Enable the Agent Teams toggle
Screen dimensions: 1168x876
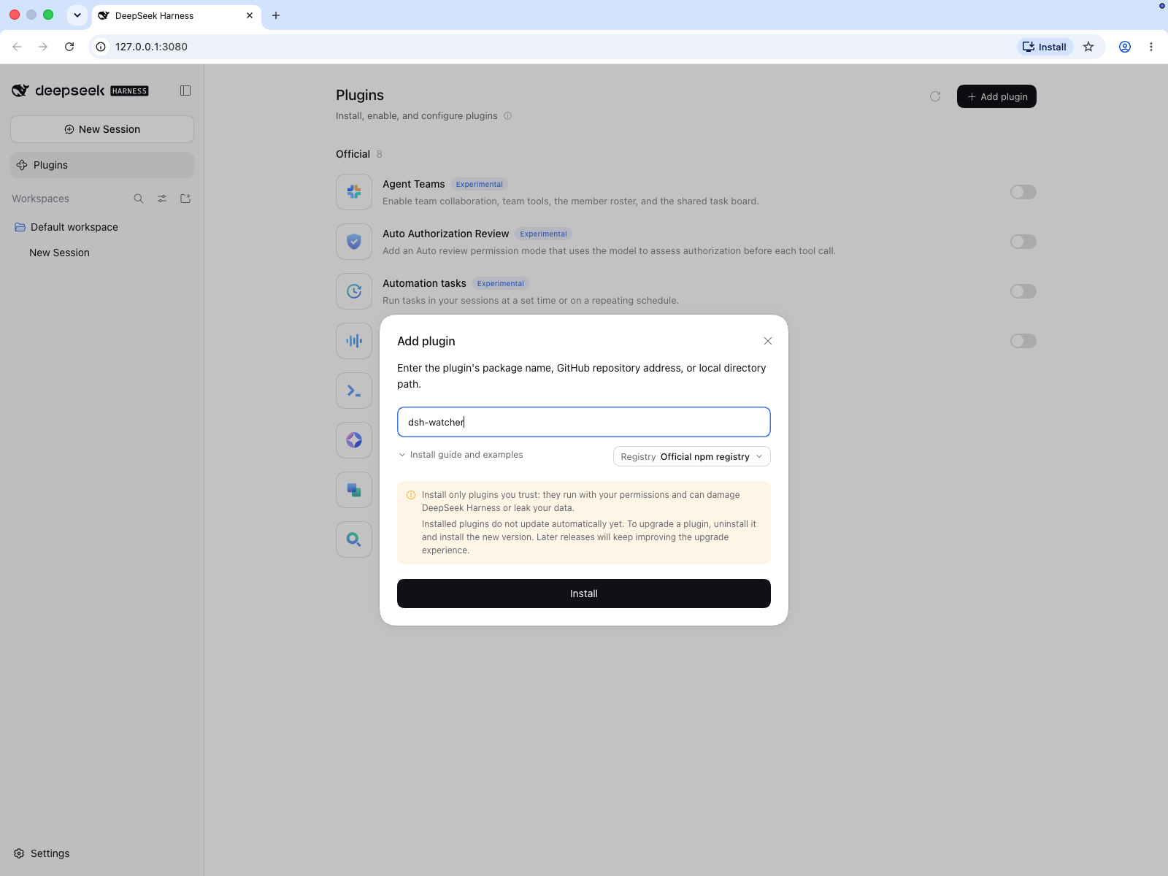1023,192
